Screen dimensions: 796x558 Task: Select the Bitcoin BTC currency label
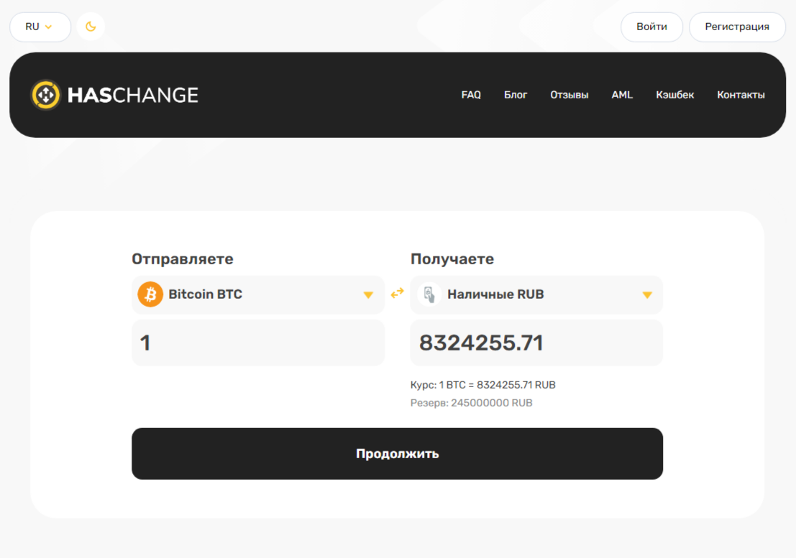[x=205, y=294]
